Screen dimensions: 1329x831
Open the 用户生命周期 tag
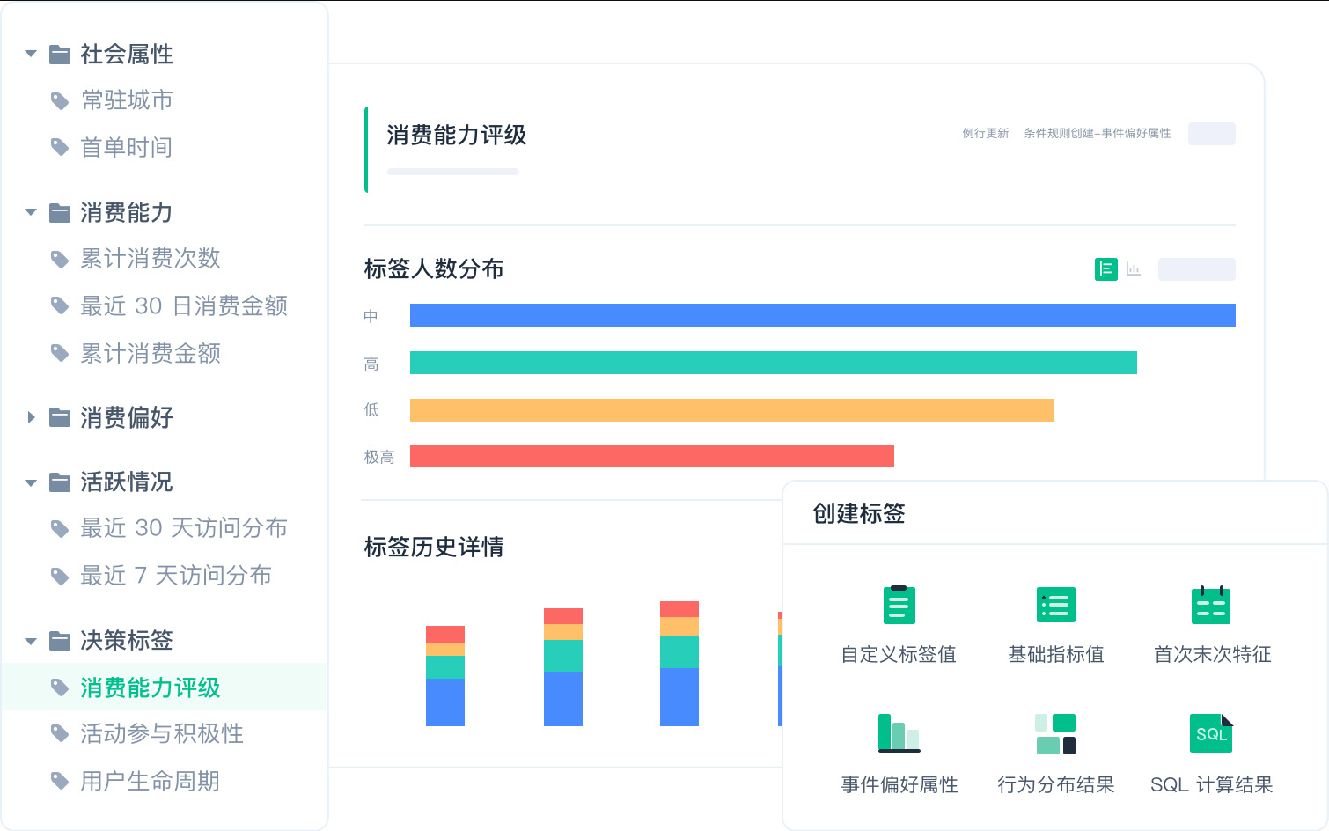point(150,781)
